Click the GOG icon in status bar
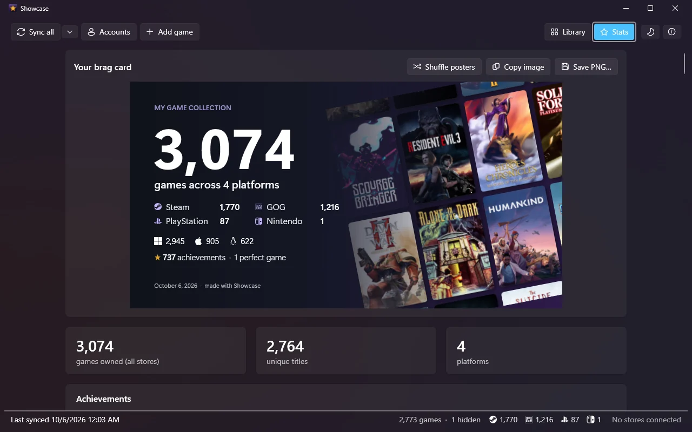The width and height of the screenshot is (692, 432). pyautogui.click(x=529, y=420)
